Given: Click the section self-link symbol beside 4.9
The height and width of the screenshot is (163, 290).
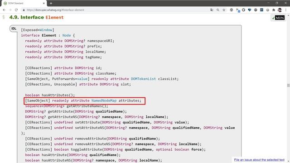Looking at the screenshot, I should (x=4, y=17).
